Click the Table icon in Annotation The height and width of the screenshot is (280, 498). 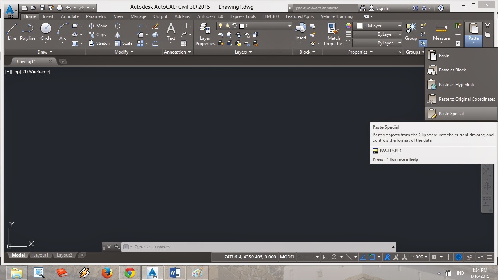tap(184, 43)
